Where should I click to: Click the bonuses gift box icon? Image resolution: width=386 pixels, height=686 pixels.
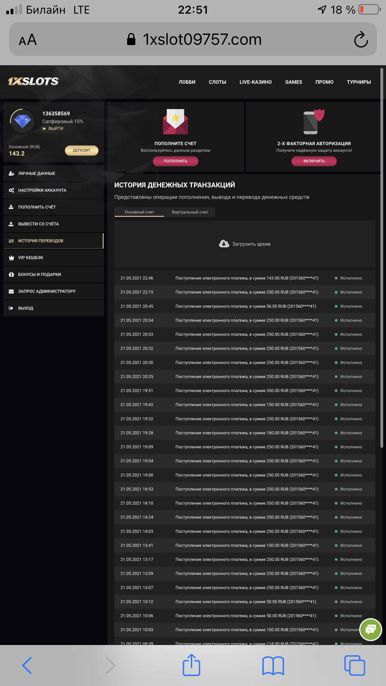pyautogui.click(x=11, y=274)
